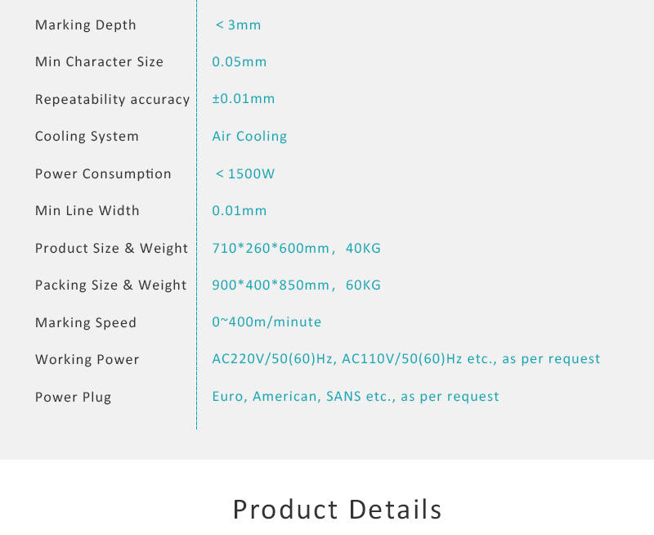Viewport: 654px width, 535px height.
Task: Click the Packing Size & Weight label
Action: point(111,285)
